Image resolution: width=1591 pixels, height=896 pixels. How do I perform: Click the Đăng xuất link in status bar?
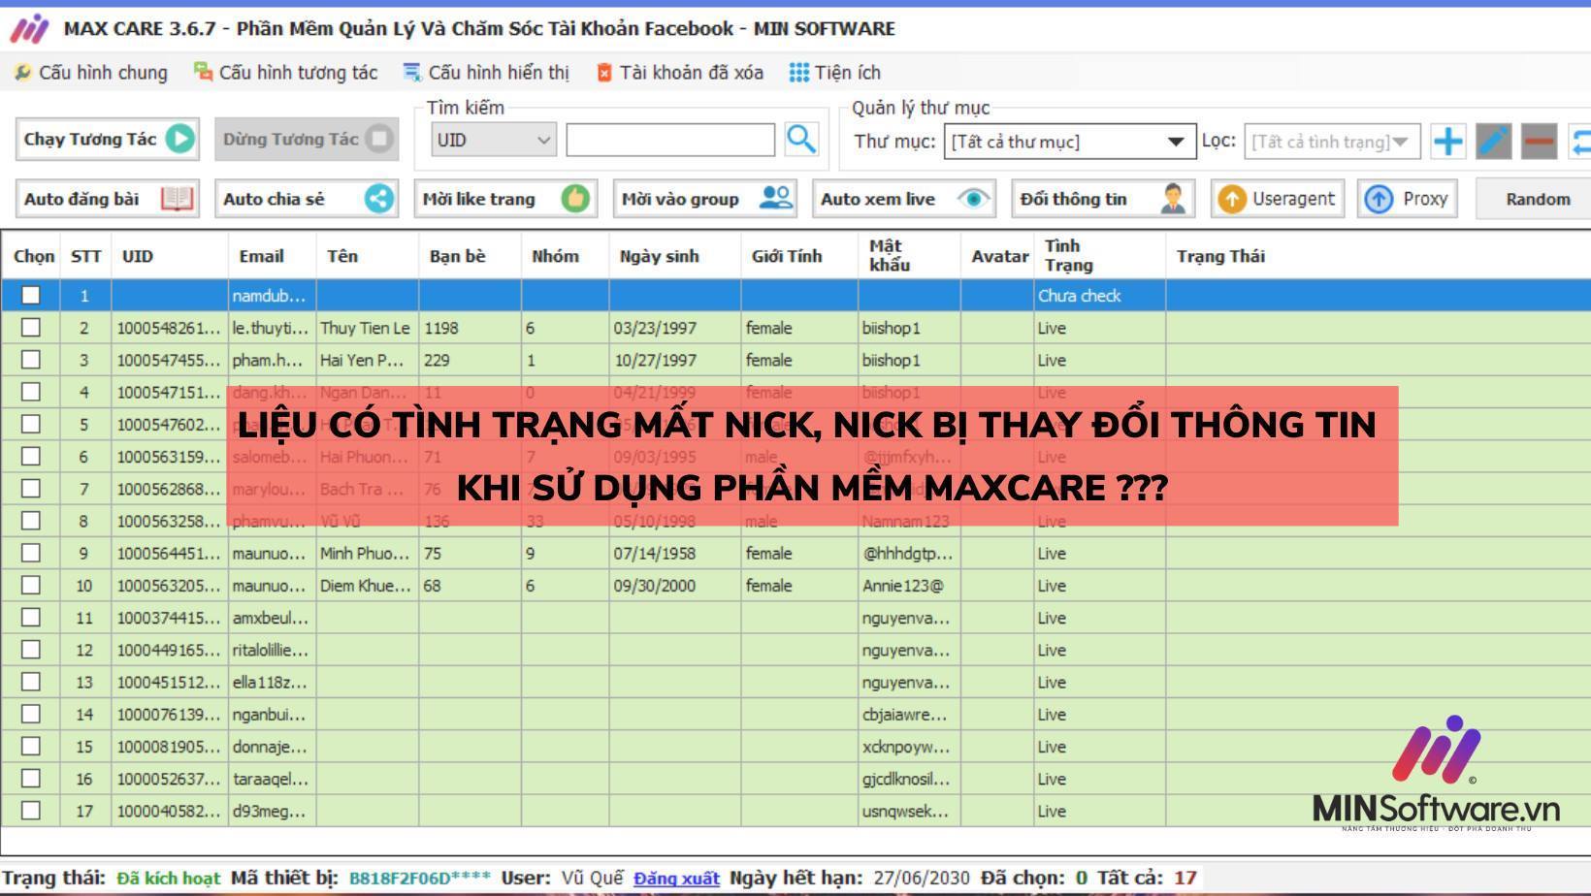pos(676,876)
